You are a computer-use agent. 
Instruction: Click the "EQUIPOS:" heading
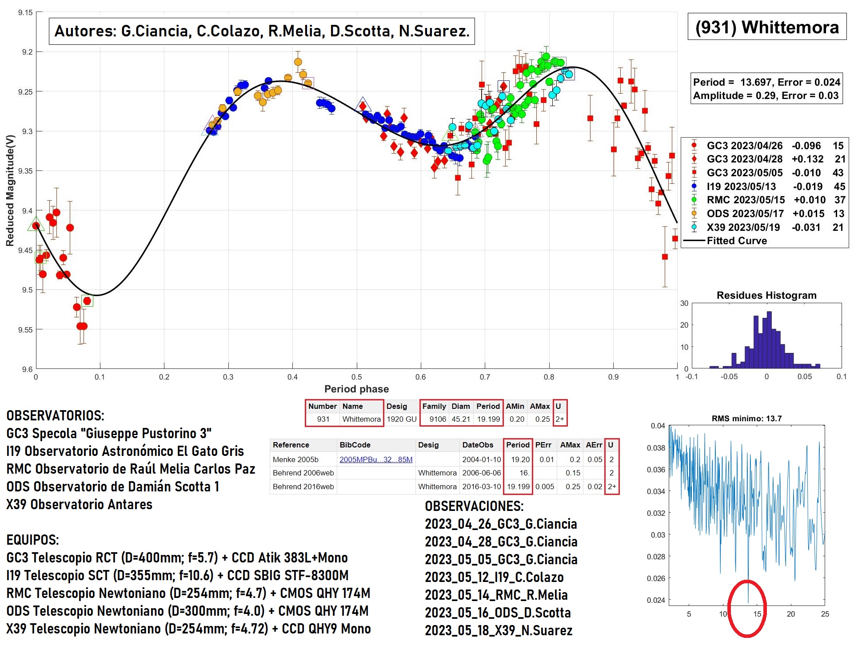(32, 540)
